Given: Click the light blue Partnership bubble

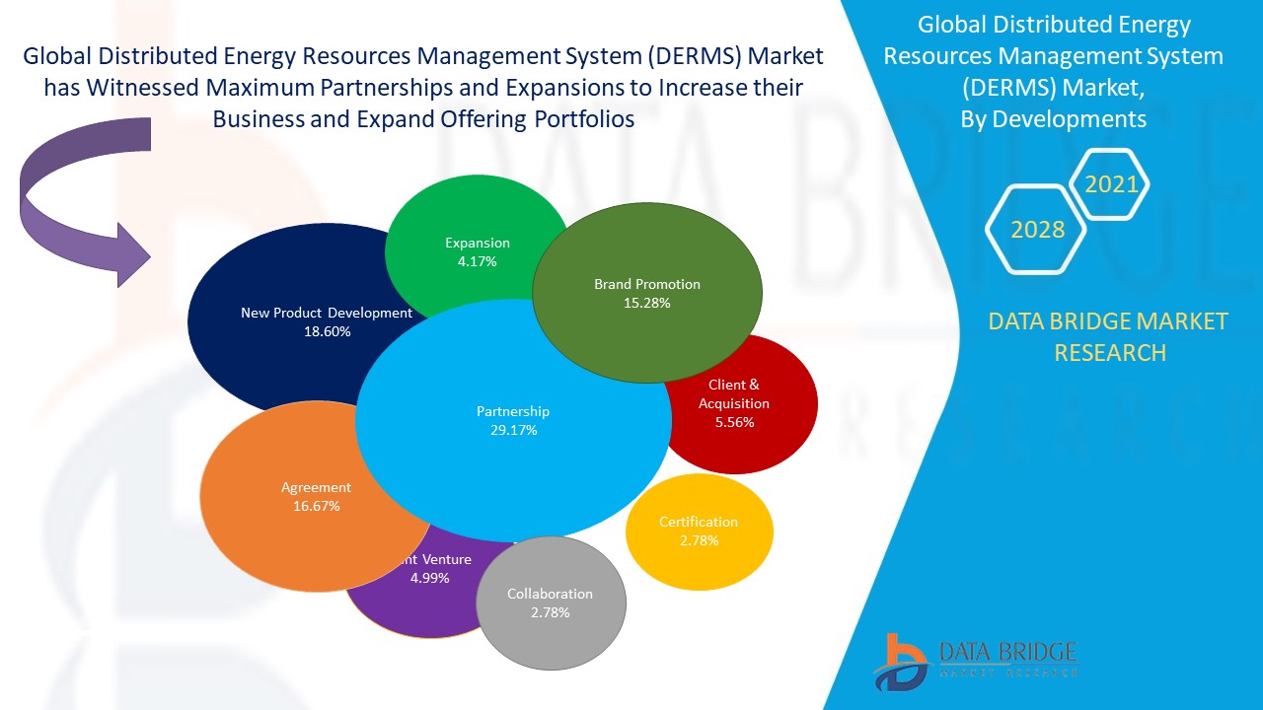Looking at the screenshot, I should (x=512, y=421).
